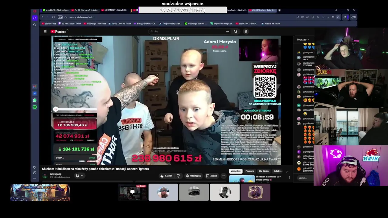This screenshot has height=218, width=388.
Task: Select the Dla Ciebie filter chip
Action: coord(264,171)
